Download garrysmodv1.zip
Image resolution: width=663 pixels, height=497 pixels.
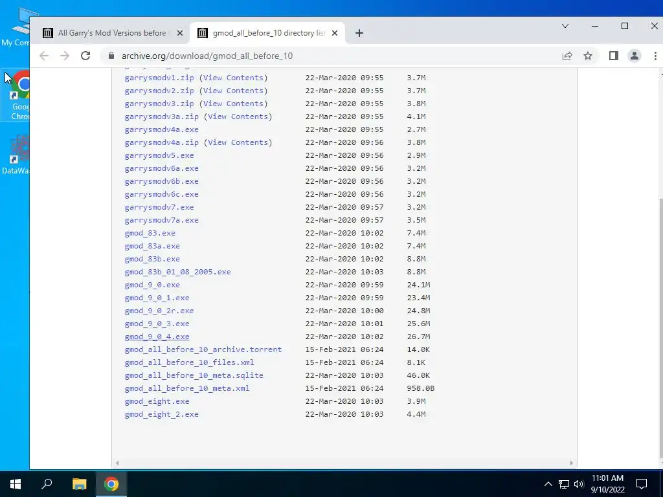point(159,78)
